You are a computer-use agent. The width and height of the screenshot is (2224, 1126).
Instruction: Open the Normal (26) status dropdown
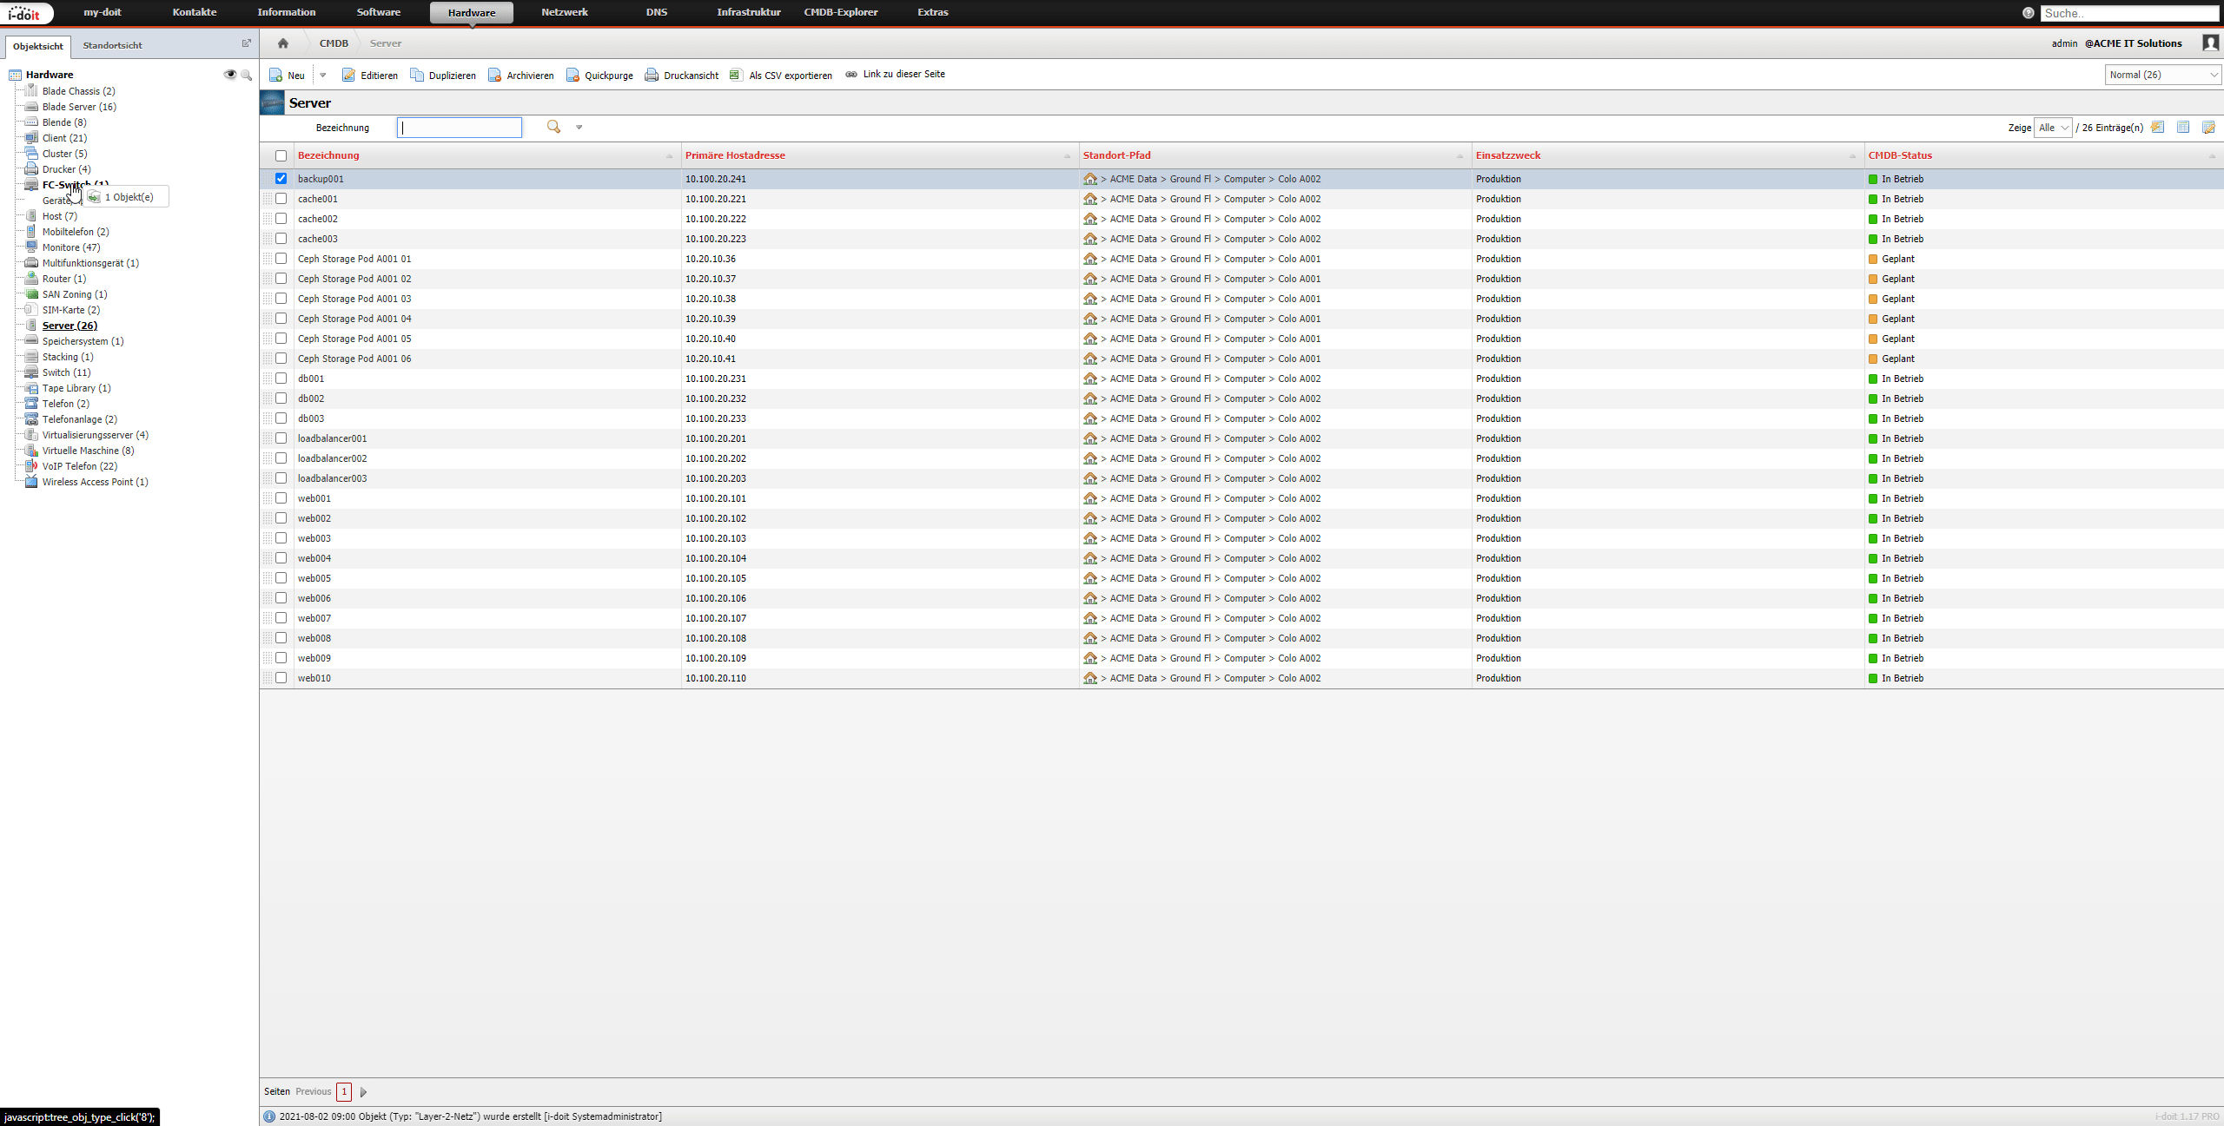[x=2162, y=75]
